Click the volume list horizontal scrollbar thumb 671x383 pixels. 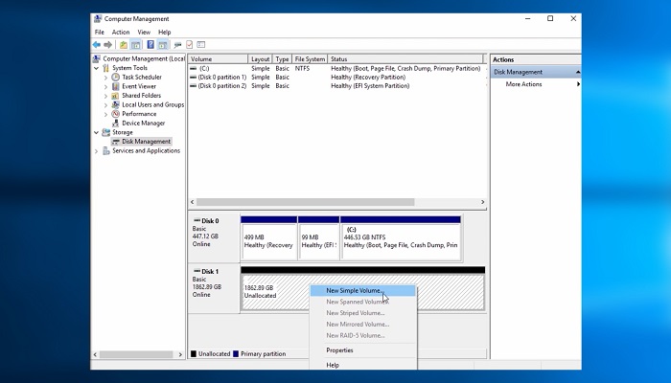tap(305, 202)
